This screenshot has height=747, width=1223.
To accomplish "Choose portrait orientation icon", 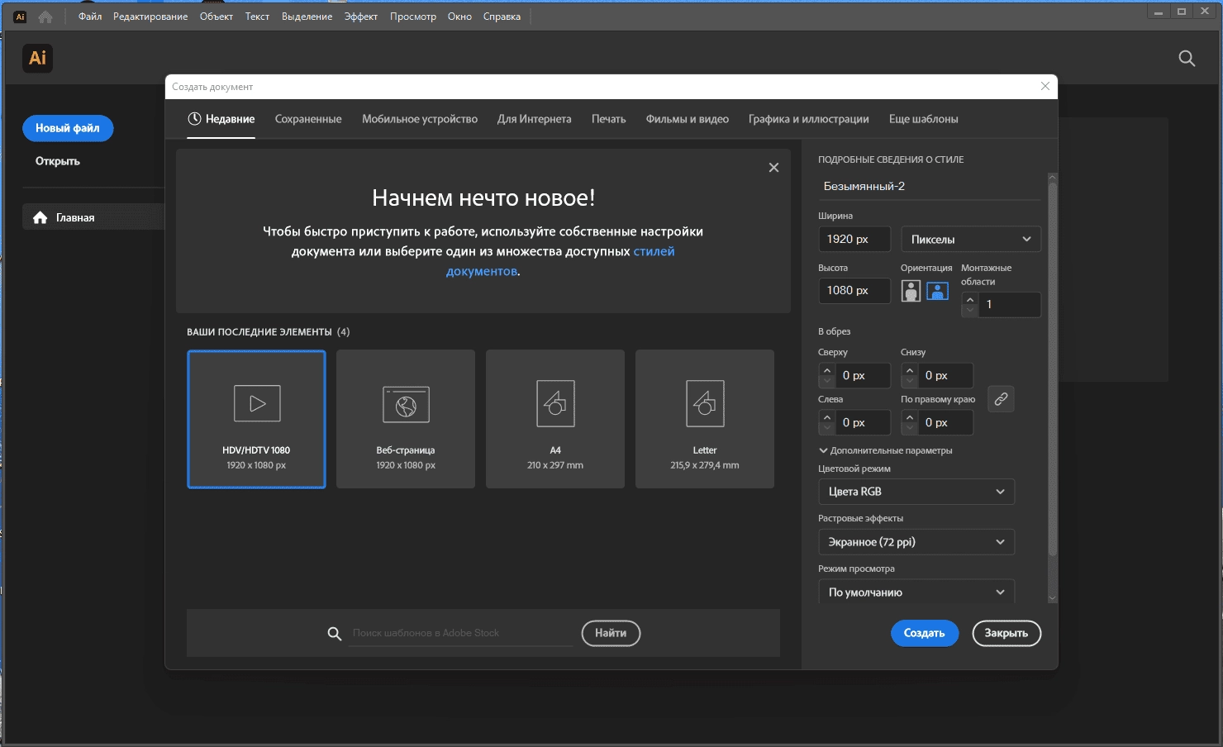I will click(911, 291).
